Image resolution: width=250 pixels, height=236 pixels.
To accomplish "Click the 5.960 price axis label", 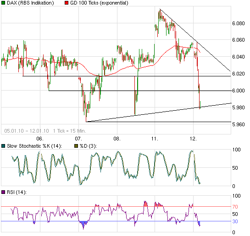I will click(x=239, y=124).
